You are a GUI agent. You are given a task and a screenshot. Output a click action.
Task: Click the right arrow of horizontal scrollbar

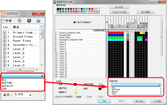[x=37, y=70]
